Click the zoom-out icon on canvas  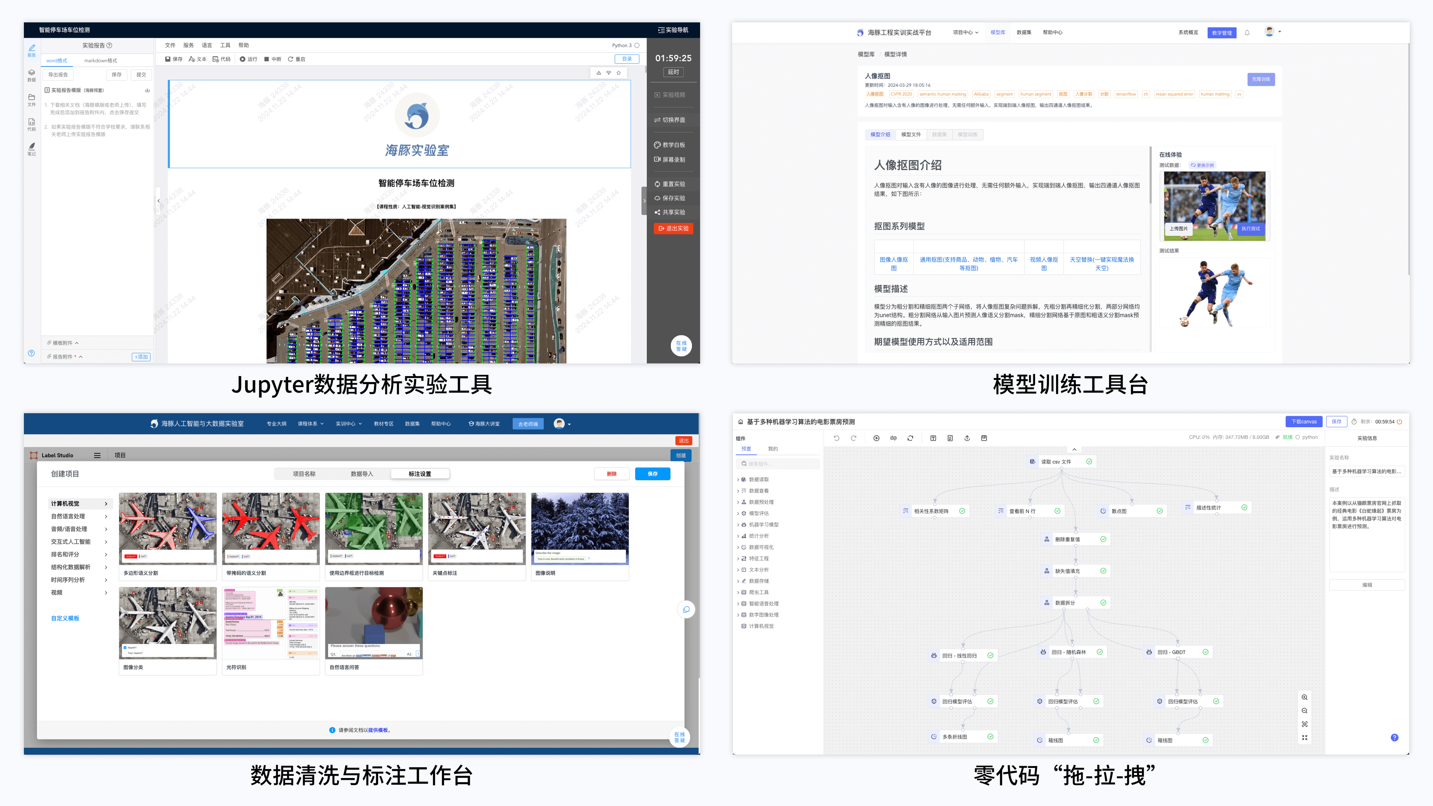1305,711
